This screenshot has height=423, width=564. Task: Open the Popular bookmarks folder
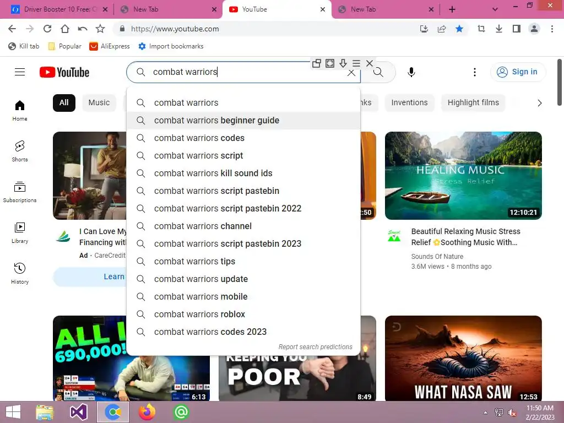tap(65, 46)
